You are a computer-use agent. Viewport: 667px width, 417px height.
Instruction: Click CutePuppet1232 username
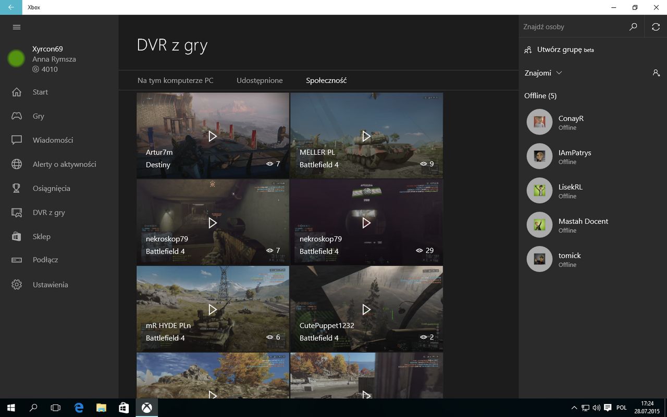click(327, 325)
